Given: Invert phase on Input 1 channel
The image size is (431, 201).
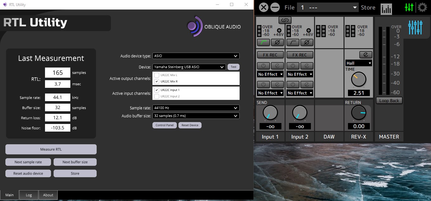Looking at the screenshot, I should pyautogui.click(x=277, y=42).
